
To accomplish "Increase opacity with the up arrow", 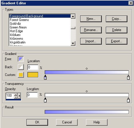I will click(16, 95).
